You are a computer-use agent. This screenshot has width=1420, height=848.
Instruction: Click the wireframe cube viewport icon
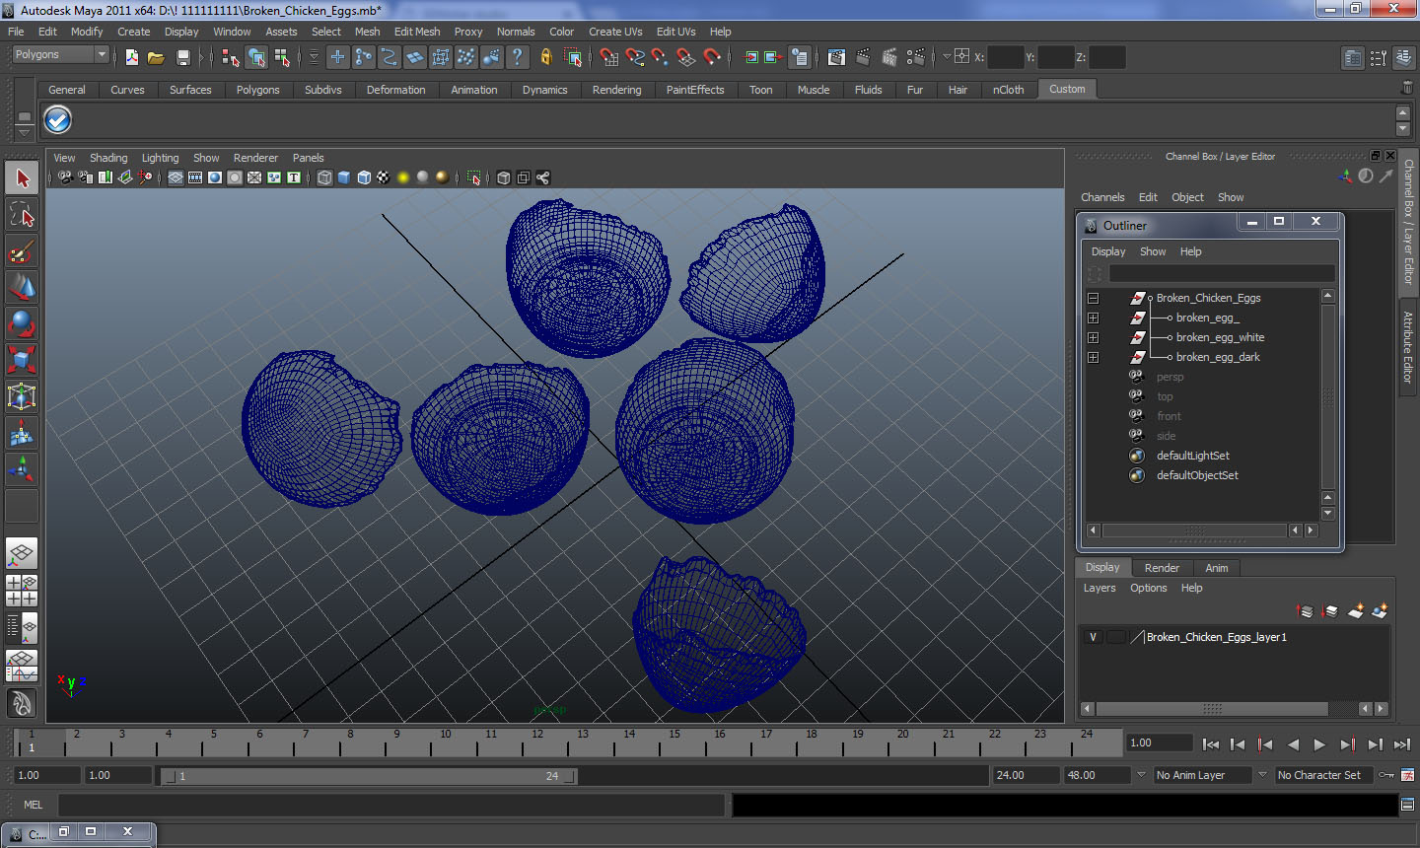(x=324, y=177)
